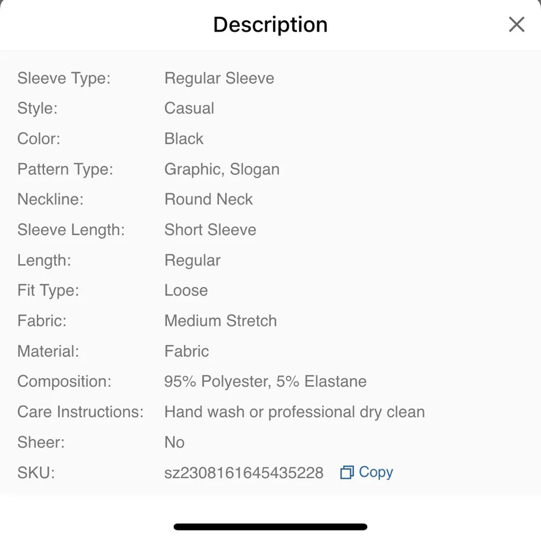Tap the Material label
Image resolution: width=541 pixels, height=541 pixels.
(48, 351)
